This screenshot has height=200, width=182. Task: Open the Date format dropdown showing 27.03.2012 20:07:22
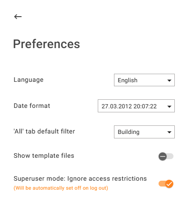tap(136, 106)
